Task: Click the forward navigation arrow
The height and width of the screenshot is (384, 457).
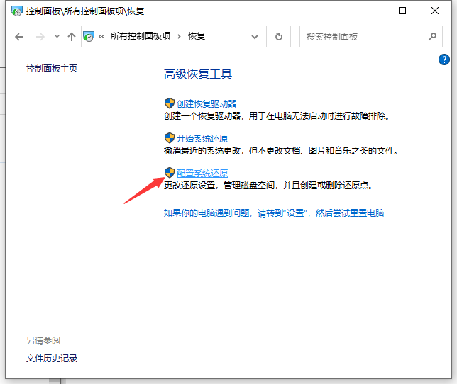Action: click(40, 37)
